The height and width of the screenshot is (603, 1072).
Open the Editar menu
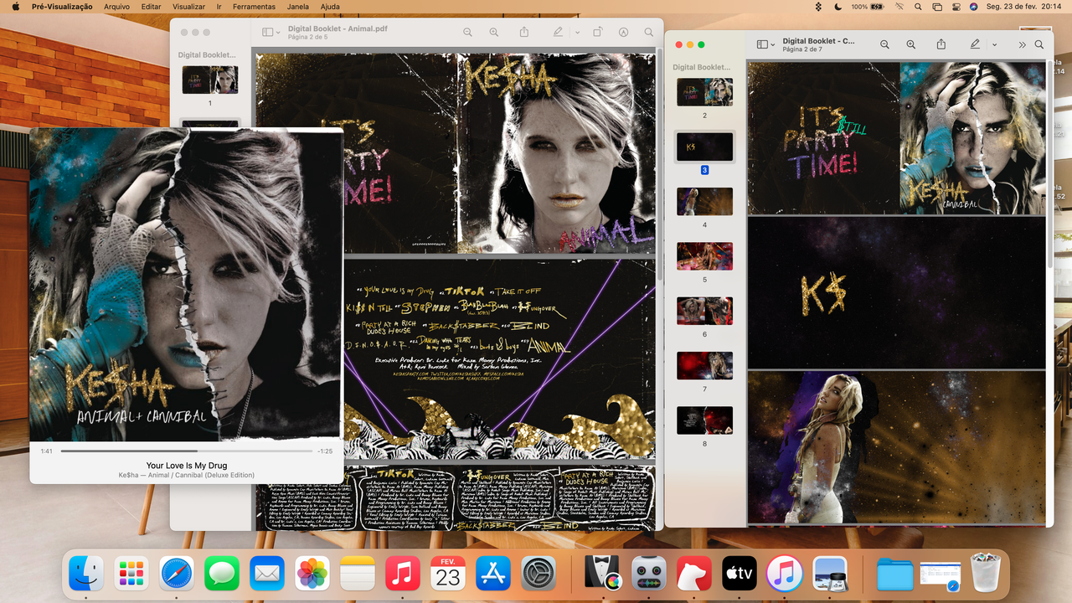click(151, 7)
